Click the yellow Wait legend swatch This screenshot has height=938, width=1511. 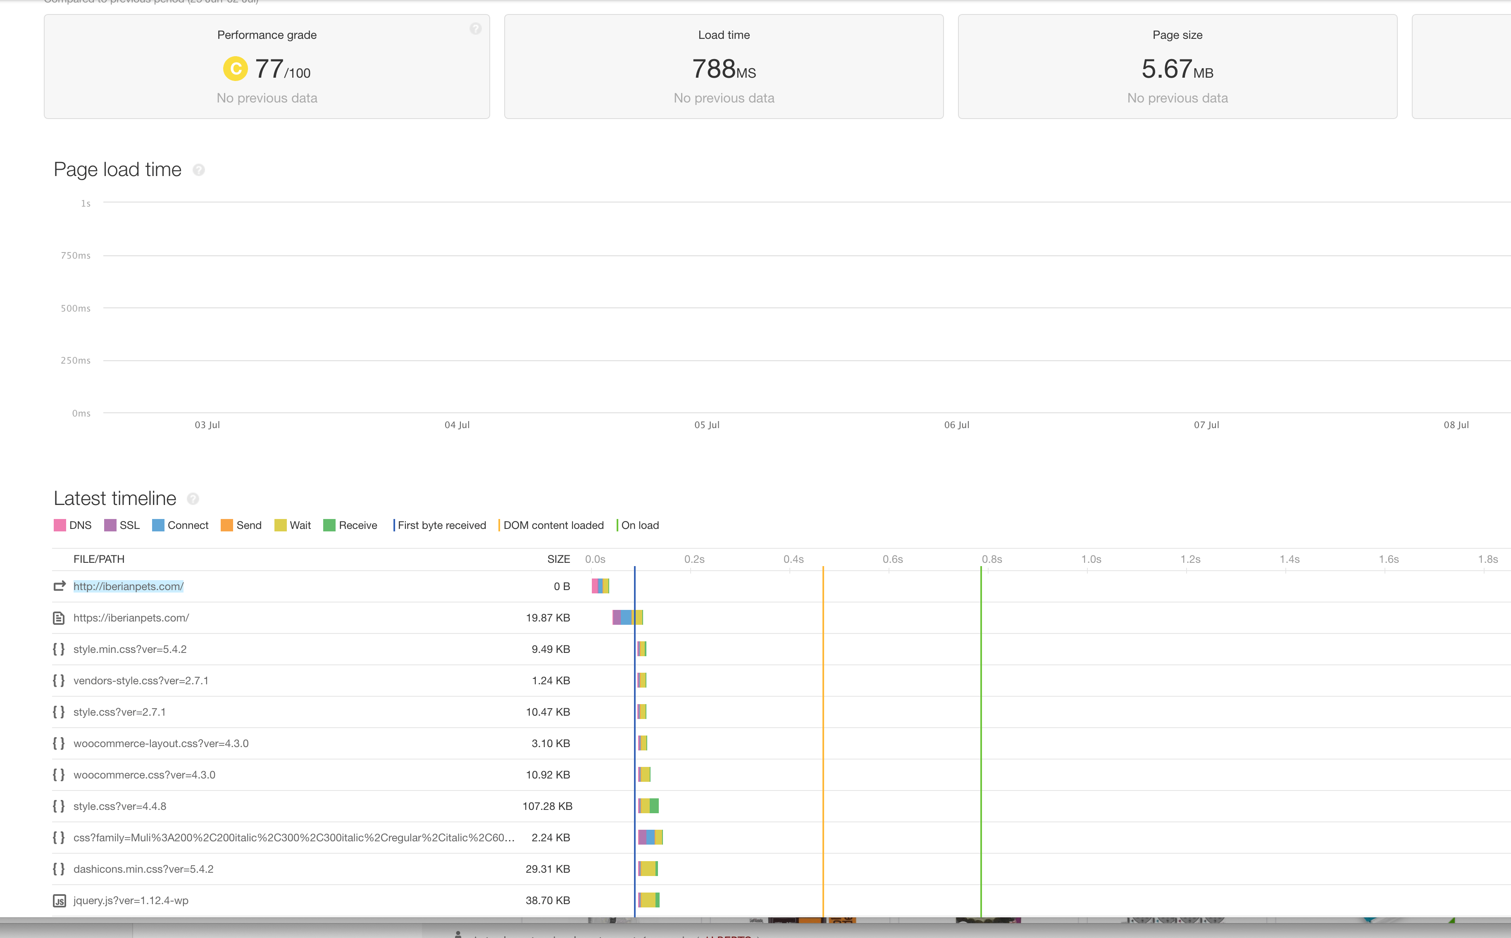(x=281, y=526)
